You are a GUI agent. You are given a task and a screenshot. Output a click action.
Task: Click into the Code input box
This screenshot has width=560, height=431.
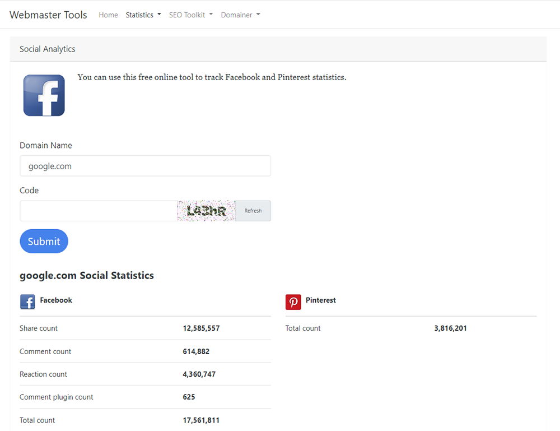coord(99,211)
